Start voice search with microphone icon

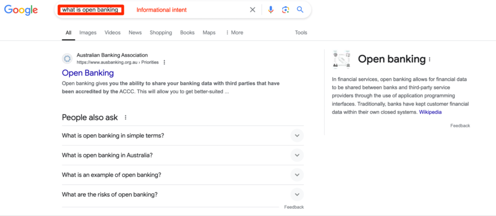pos(270,10)
